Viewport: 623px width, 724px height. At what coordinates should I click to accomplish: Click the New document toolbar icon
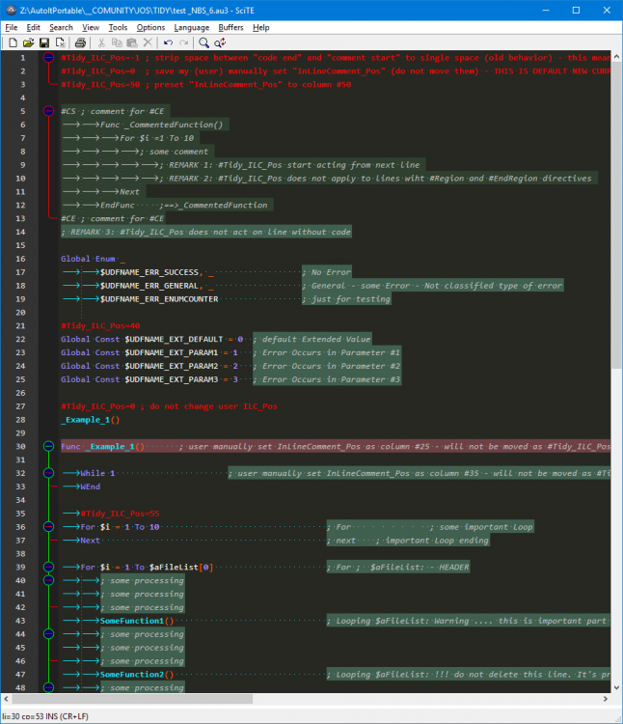(13, 42)
